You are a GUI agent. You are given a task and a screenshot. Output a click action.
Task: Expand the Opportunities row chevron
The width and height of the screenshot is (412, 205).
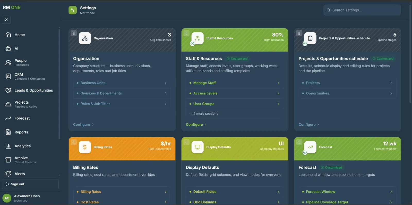click(391, 93)
